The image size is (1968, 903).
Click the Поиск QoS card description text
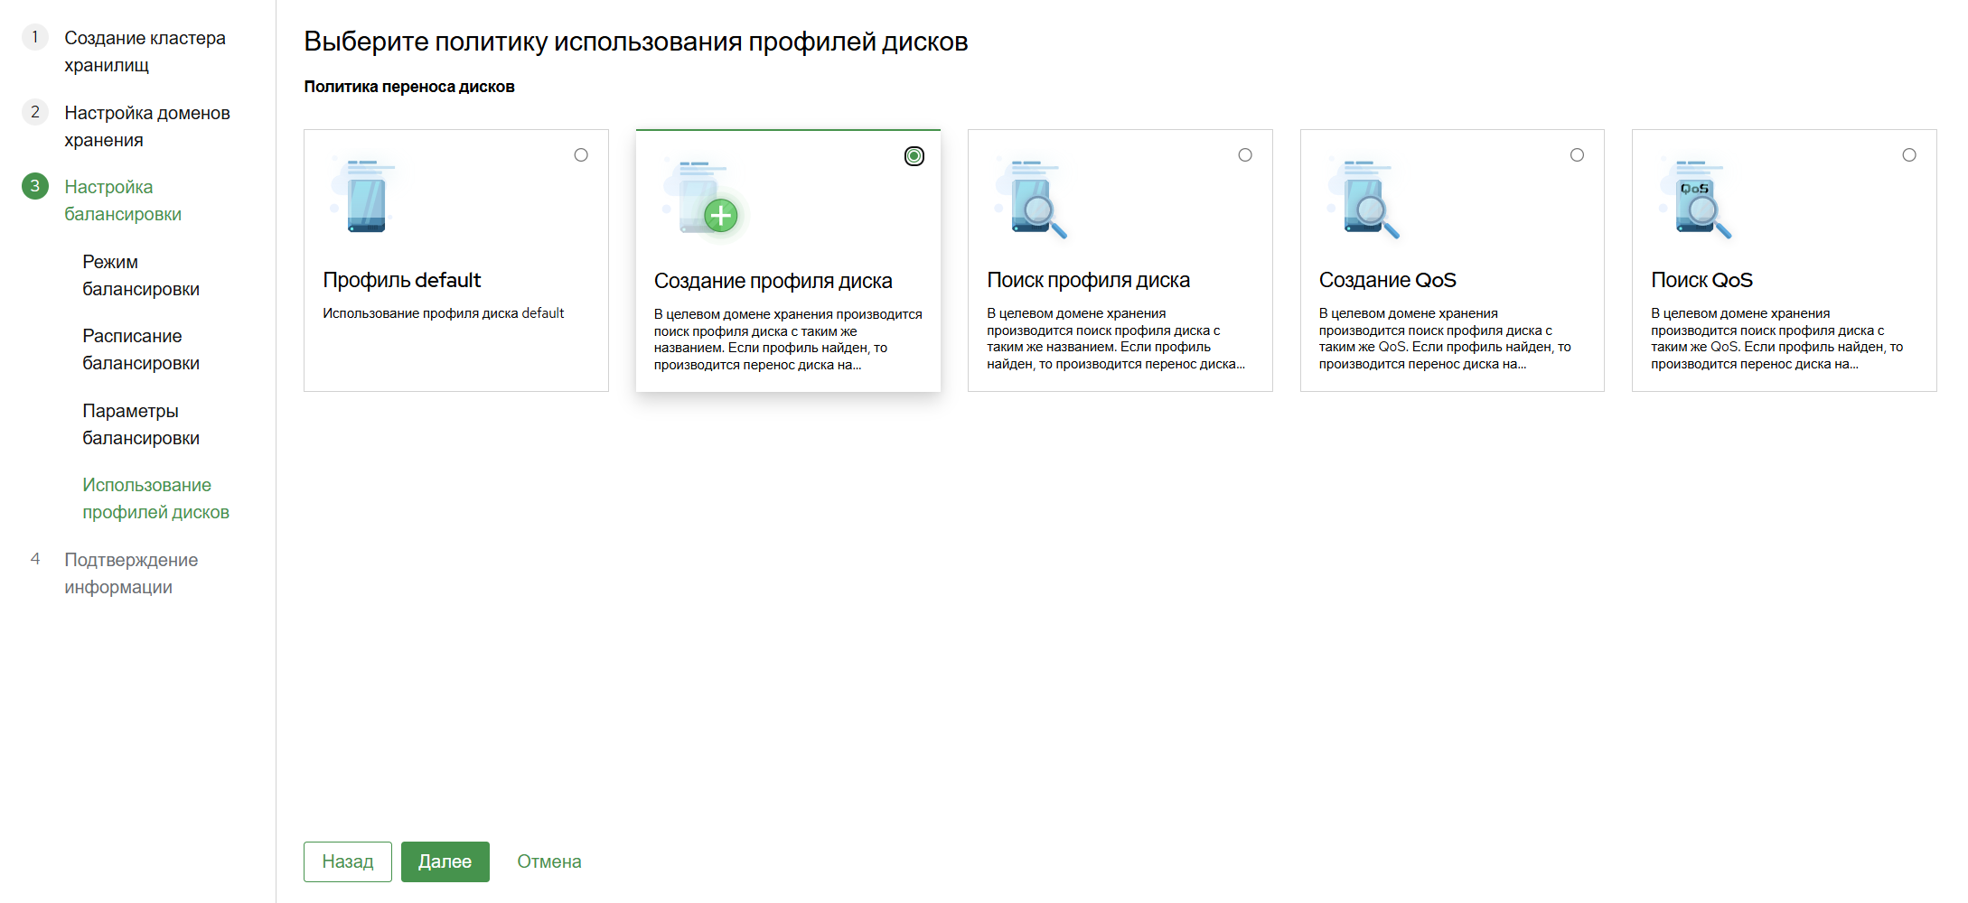1777,339
